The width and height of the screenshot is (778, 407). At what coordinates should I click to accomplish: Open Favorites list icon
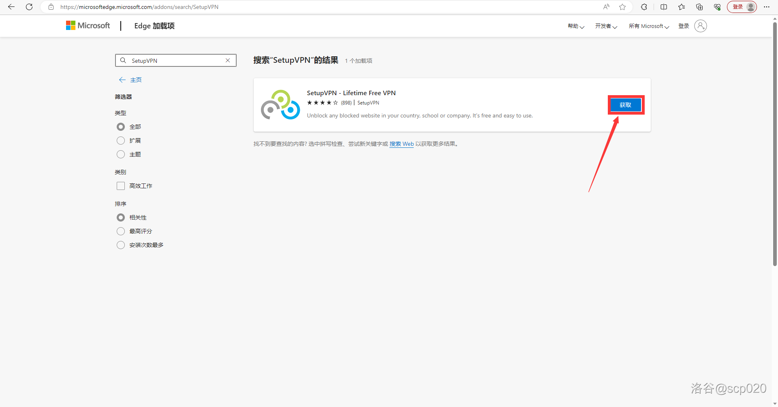point(682,7)
